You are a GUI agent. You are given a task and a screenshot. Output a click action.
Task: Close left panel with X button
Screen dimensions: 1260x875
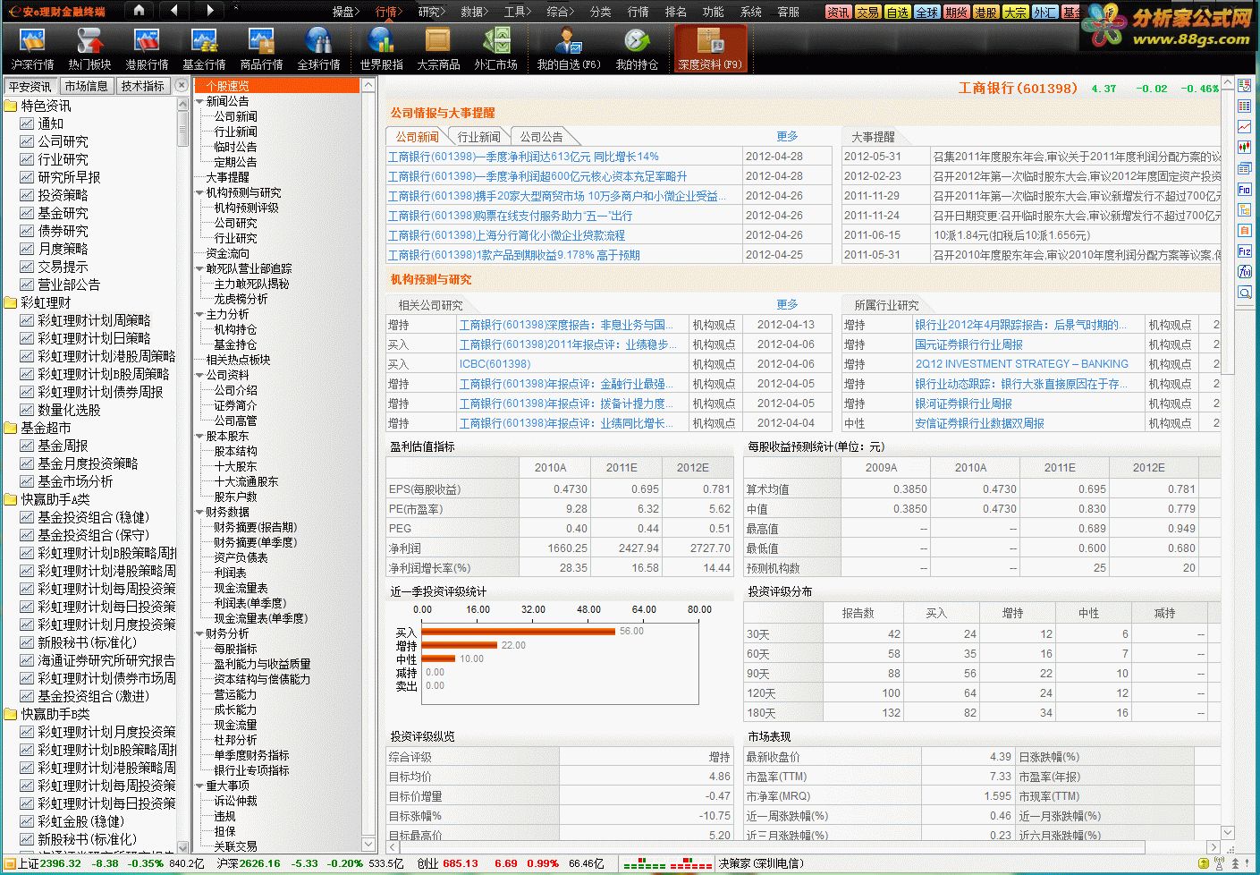[182, 85]
